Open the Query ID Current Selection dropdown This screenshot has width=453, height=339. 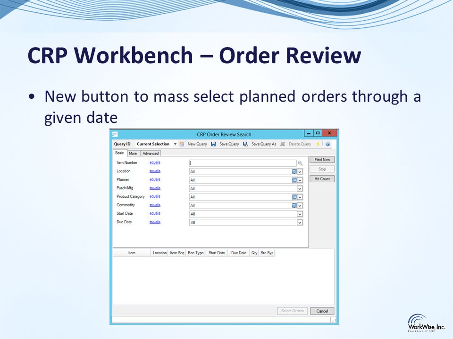pyautogui.click(x=175, y=144)
